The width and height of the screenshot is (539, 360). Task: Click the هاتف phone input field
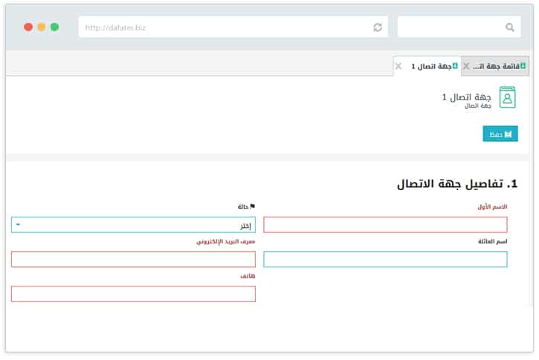133,294
